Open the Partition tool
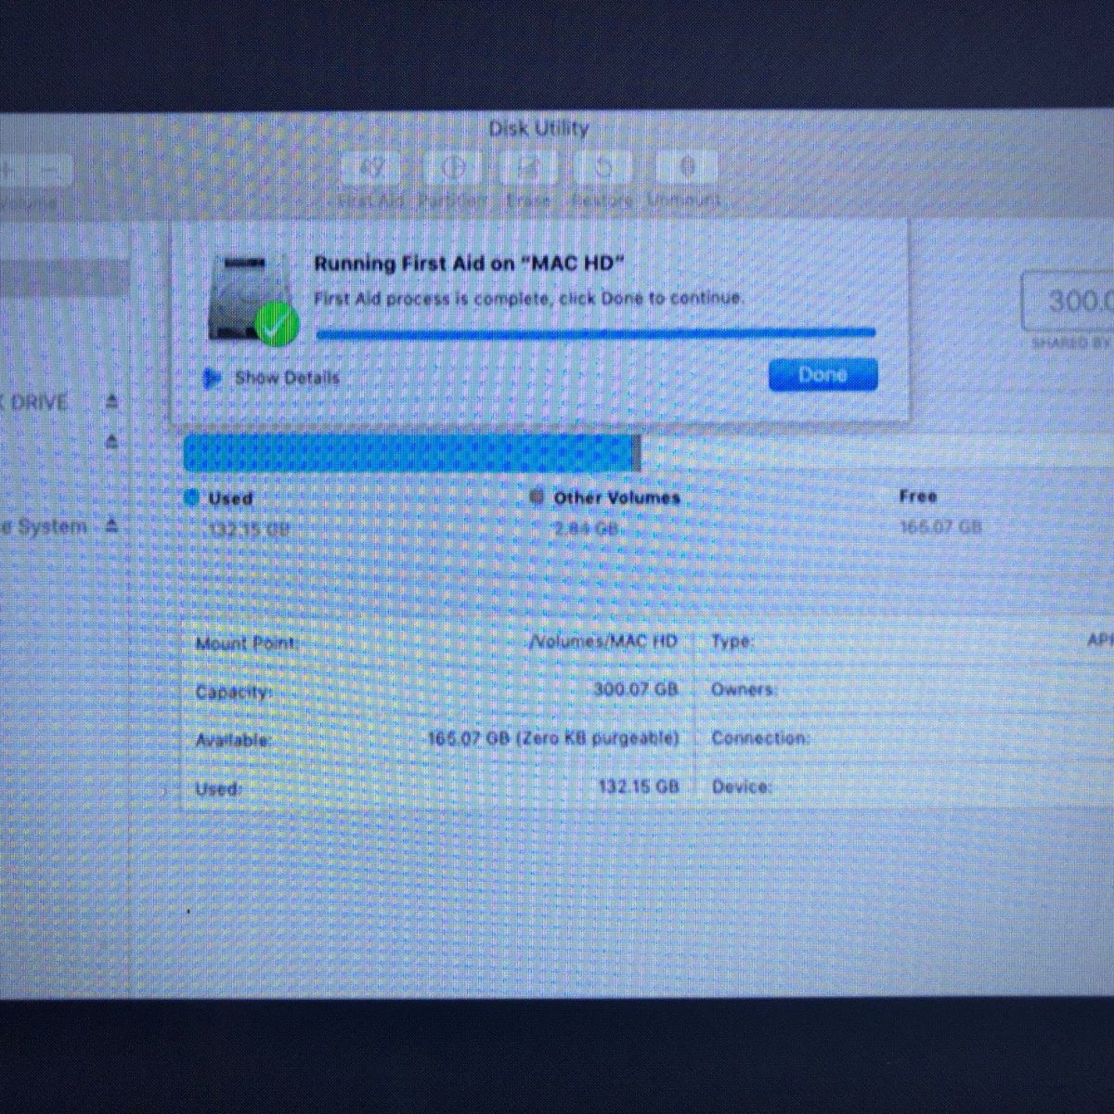Screen dimensions: 1114x1114 pos(452,169)
